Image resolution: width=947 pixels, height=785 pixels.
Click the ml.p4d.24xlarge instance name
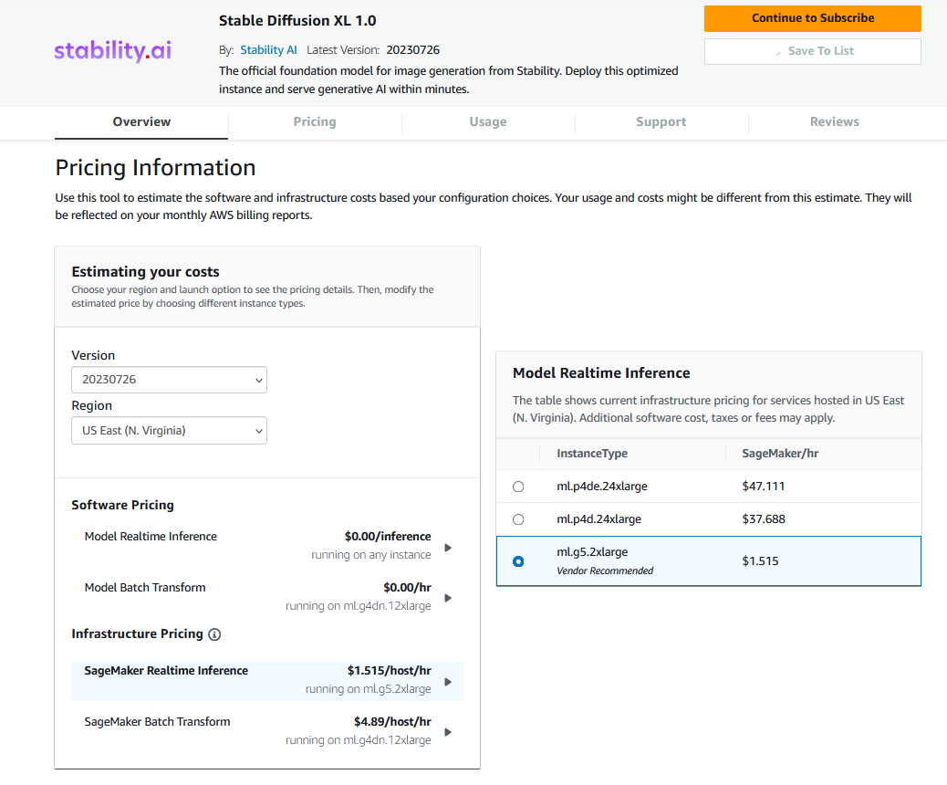599,519
